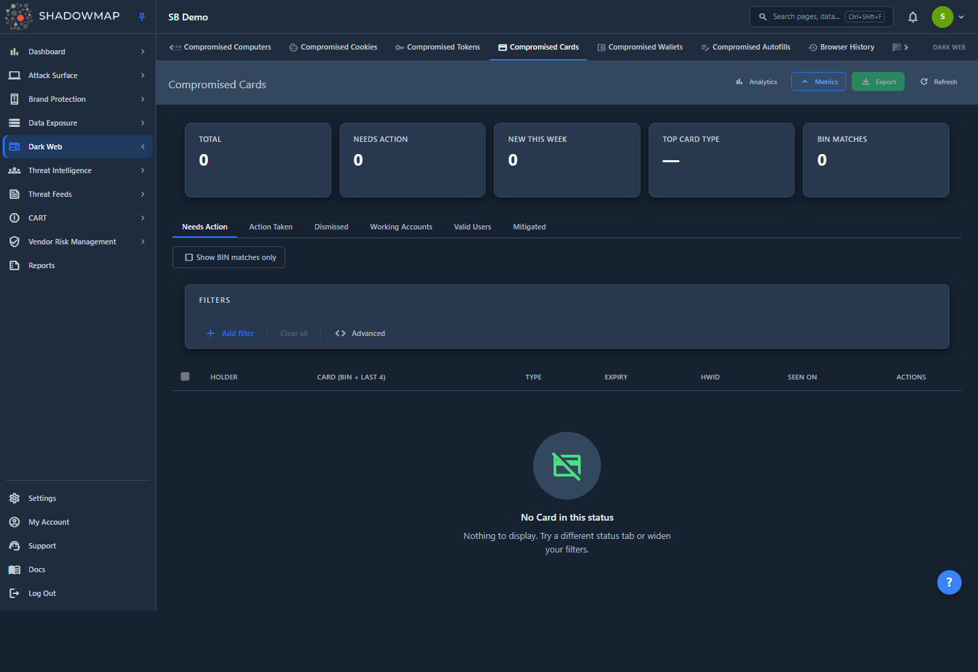Image resolution: width=978 pixels, height=672 pixels.
Task: Toggle the Metrics panel button
Action: click(x=818, y=81)
